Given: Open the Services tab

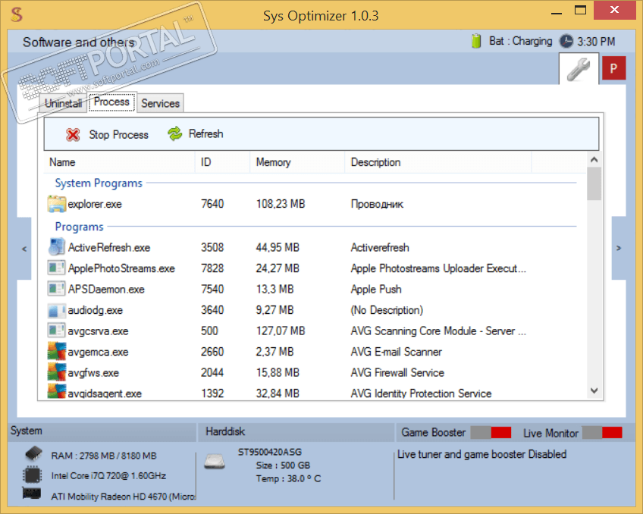Looking at the screenshot, I should (x=160, y=103).
